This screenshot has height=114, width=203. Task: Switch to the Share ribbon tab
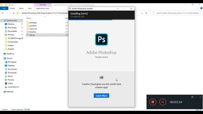21,8
